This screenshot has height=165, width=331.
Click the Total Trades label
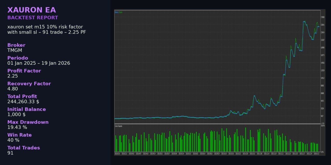pyautogui.click(x=24, y=148)
